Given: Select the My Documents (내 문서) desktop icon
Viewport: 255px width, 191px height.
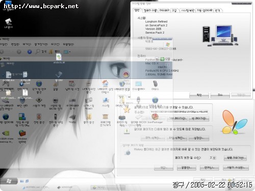Looking at the screenshot, I should click(x=9, y=23).
